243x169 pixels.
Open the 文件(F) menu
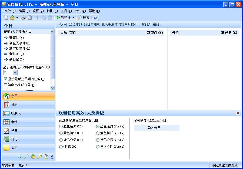click(x=10, y=11)
